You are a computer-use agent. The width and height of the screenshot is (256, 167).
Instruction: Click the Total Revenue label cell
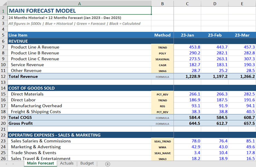[79, 76]
